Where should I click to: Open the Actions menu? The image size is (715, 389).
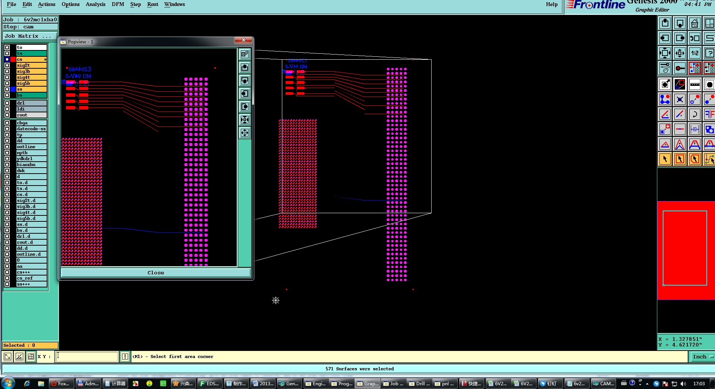(47, 4)
